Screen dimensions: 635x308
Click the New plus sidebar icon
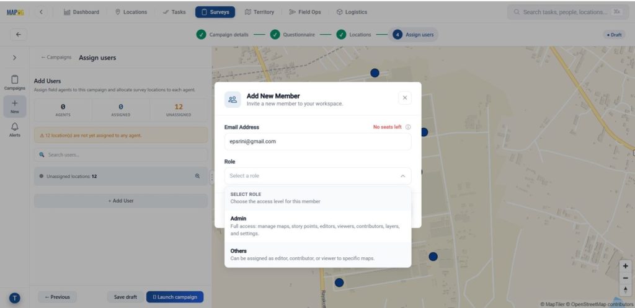click(x=15, y=107)
